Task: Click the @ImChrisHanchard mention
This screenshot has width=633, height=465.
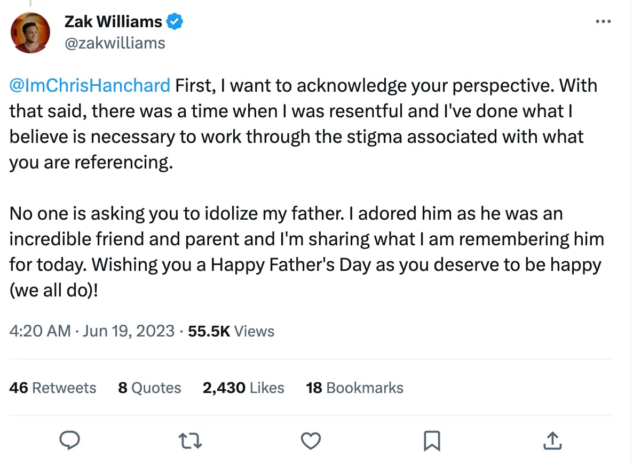Action: click(x=90, y=85)
